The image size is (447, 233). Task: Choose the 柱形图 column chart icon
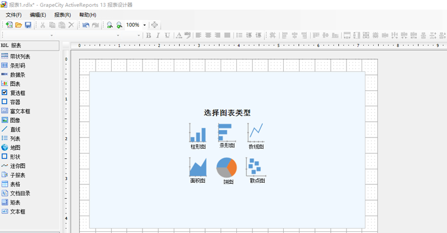(x=197, y=134)
